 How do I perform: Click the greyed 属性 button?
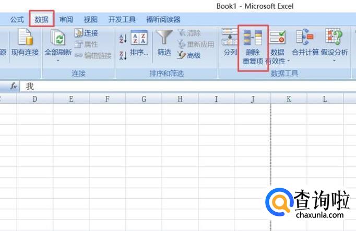(x=86, y=44)
